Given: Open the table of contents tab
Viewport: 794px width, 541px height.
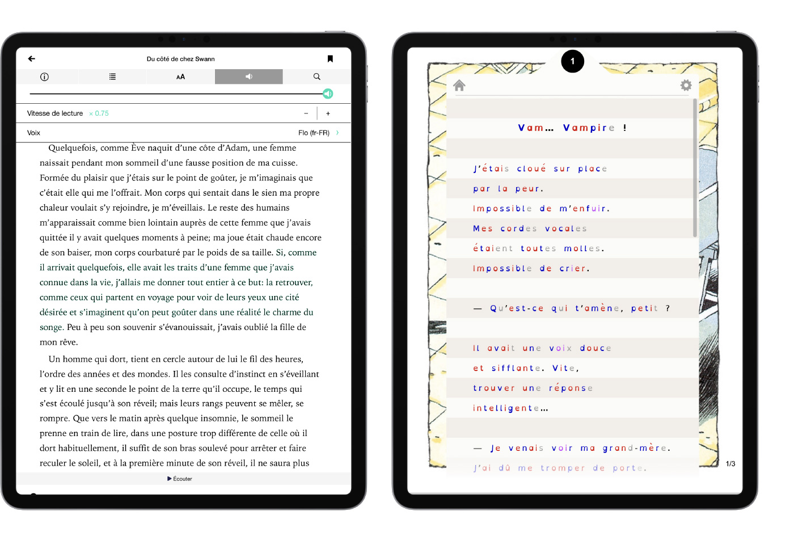Looking at the screenshot, I should click(x=112, y=77).
